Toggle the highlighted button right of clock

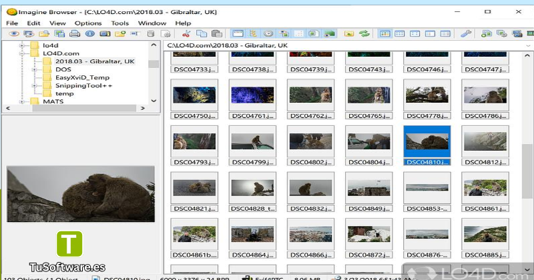tap(284, 34)
